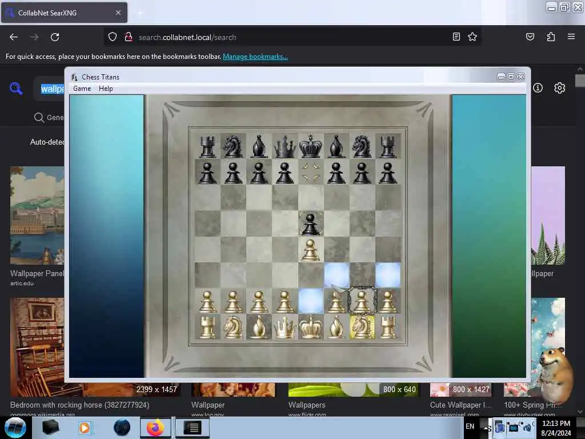Click the black king
The image size is (585, 439).
310,146
